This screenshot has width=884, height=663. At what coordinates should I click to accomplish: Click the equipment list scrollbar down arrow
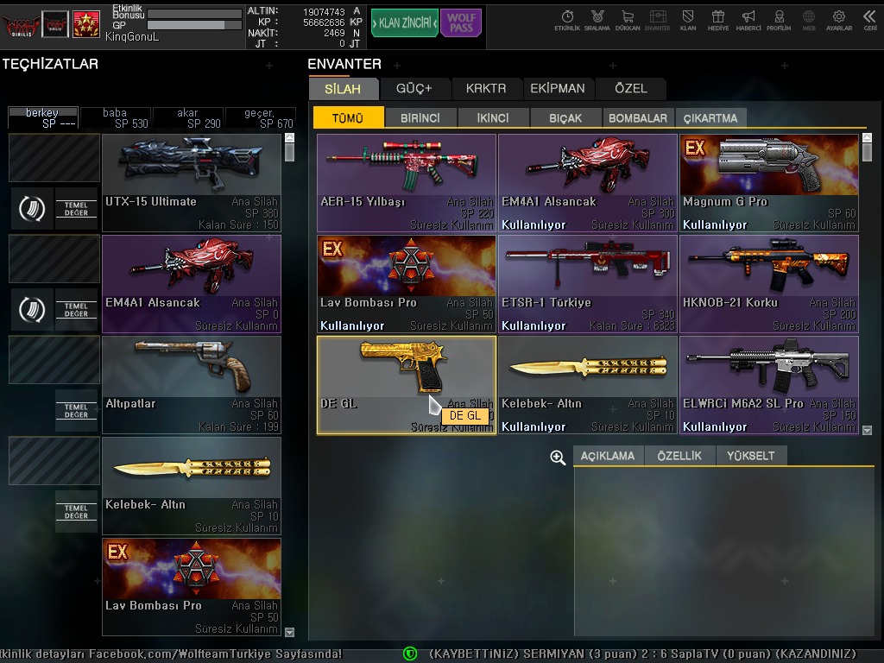tap(290, 632)
